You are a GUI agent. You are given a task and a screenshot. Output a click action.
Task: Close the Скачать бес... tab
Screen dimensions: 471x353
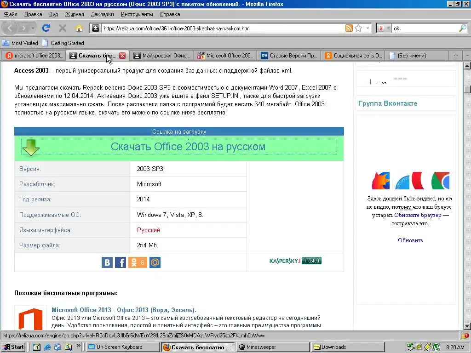122,56
